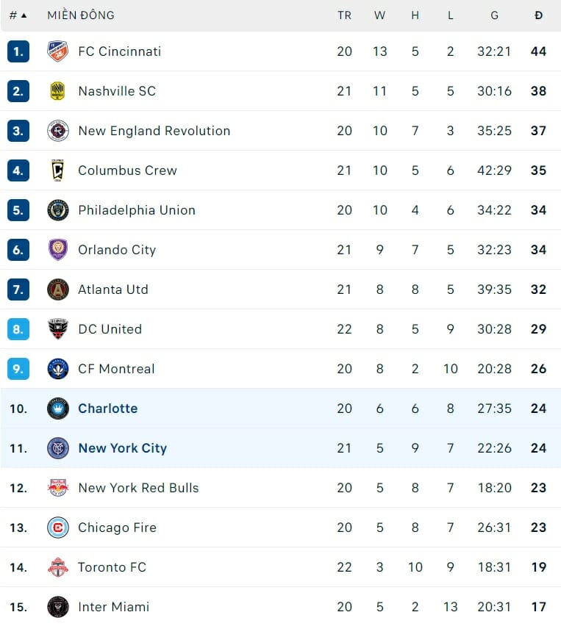The height and width of the screenshot is (626, 561).
Task: Click the highlighted Charlotte row
Action: click(x=107, y=409)
